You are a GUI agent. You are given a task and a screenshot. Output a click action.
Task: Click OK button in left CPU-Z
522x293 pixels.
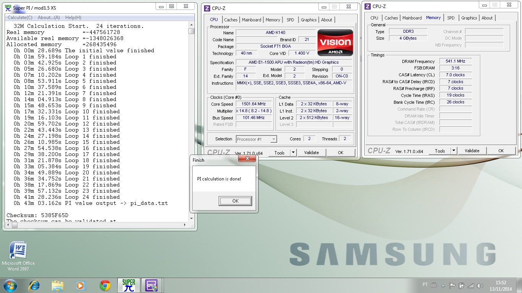(340, 153)
